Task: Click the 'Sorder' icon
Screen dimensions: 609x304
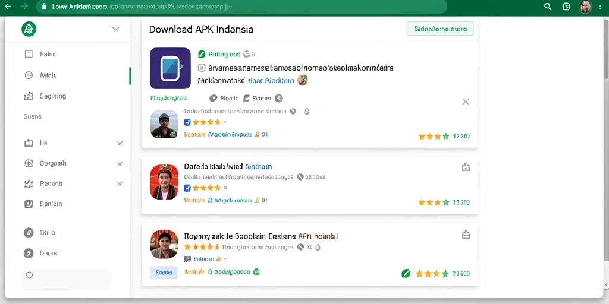Action: click(246, 99)
